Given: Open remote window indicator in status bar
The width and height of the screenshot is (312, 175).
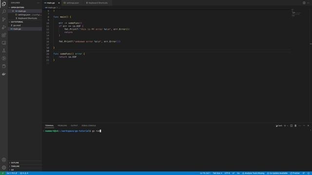Looking at the screenshot, I should click(x=2, y=173).
